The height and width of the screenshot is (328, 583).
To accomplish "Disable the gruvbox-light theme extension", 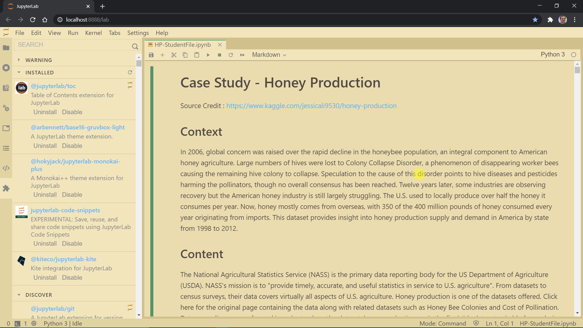I will [72, 146].
